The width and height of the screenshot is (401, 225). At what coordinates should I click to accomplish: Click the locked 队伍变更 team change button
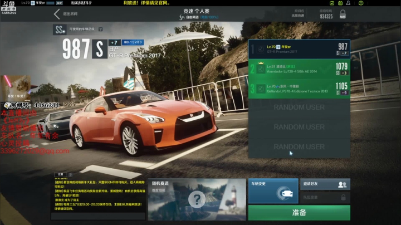[x=325, y=197]
